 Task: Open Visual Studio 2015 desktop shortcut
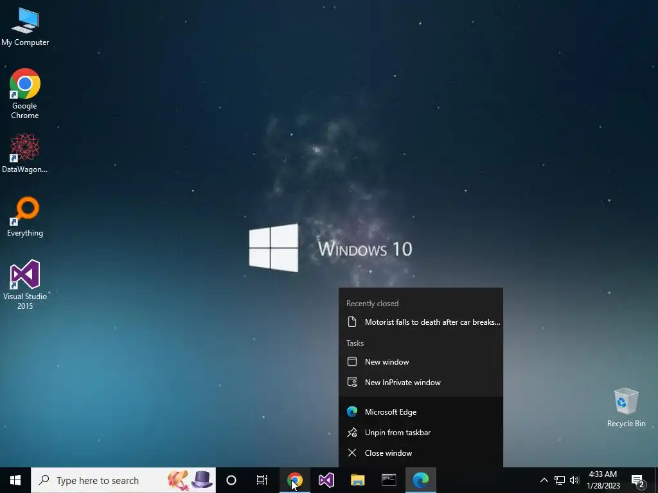25,284
